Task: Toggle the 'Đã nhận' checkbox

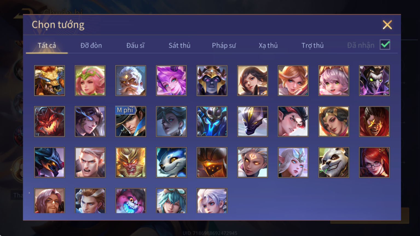Action: 385,45
